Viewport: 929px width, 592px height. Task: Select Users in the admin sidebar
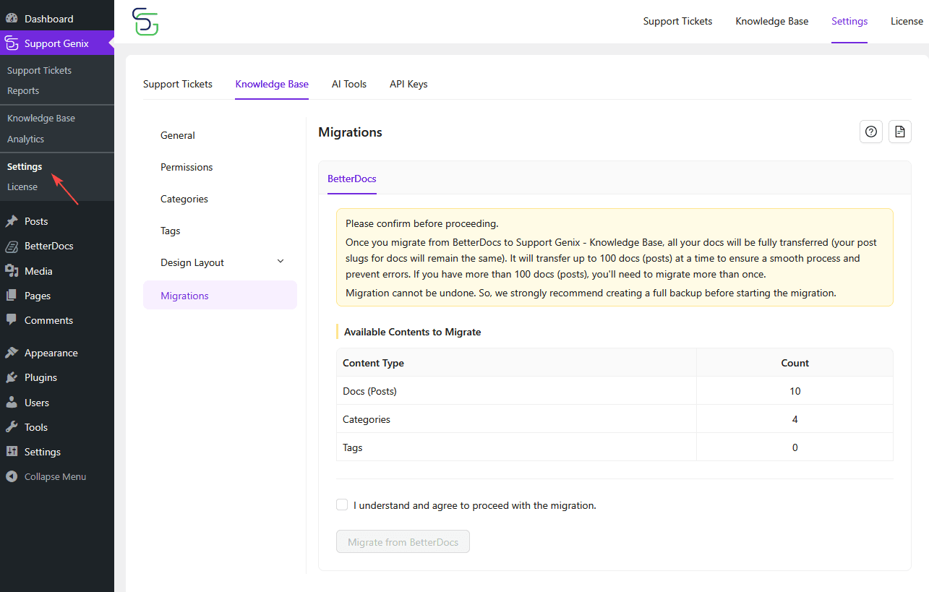coord(36,402)
